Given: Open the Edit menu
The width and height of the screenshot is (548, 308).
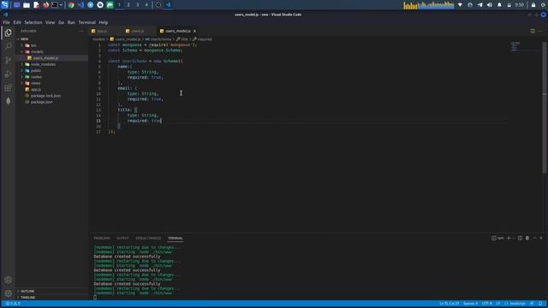Looking at the screenshot, I should pos(17,22).
